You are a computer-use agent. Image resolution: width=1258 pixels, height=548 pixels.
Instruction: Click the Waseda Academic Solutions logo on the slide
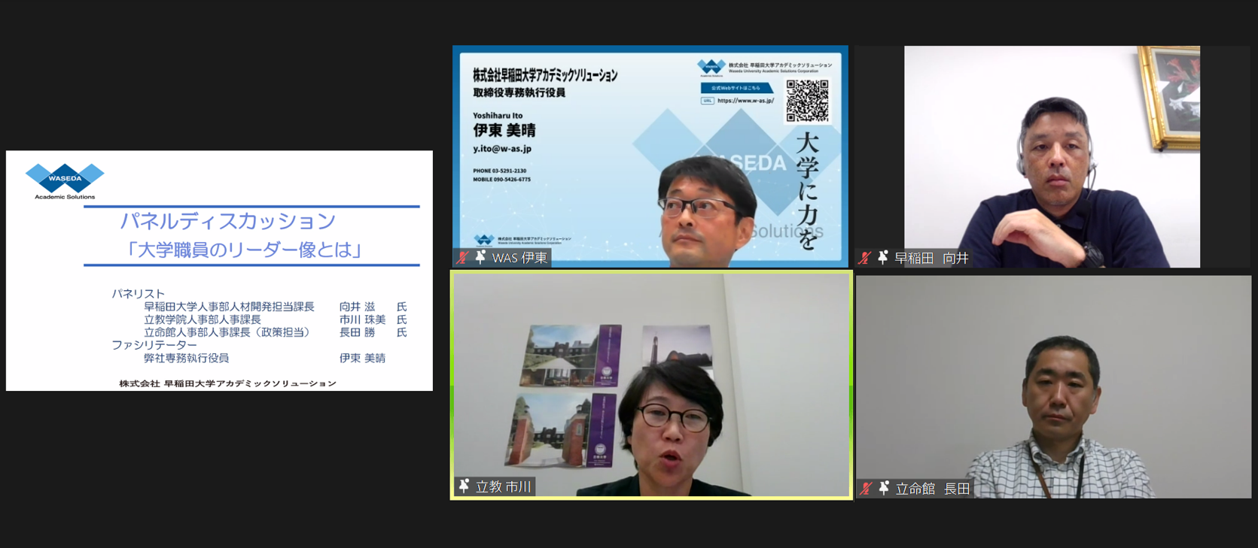pyautogui.click(x=65, y=181)
